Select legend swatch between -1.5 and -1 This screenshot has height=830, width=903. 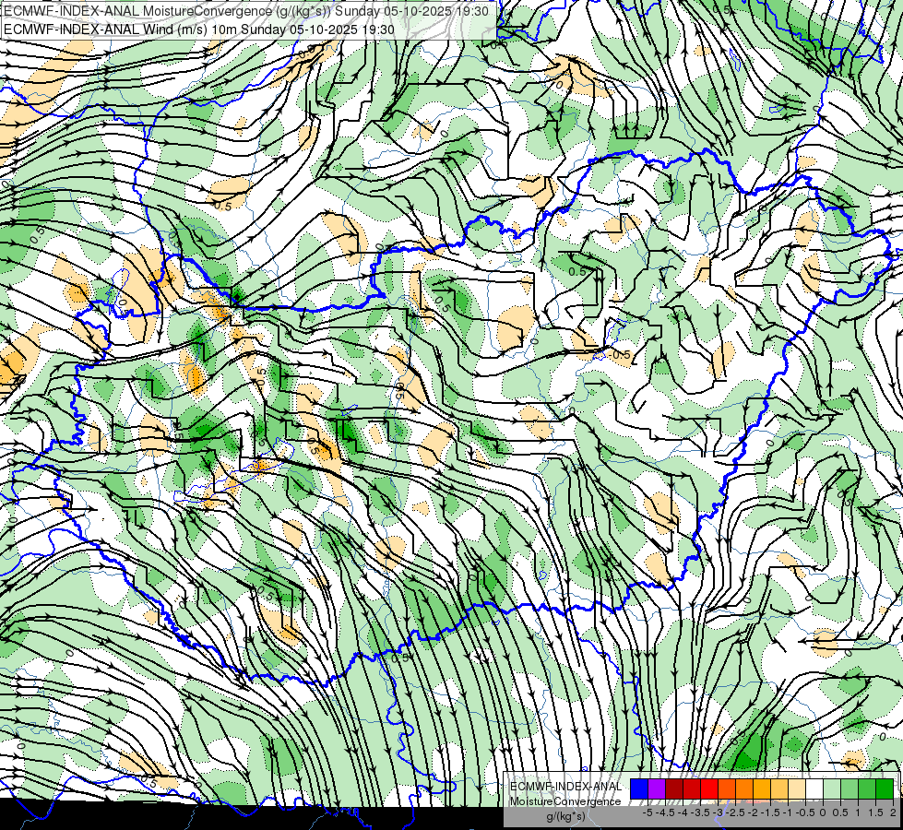(779, 789)
